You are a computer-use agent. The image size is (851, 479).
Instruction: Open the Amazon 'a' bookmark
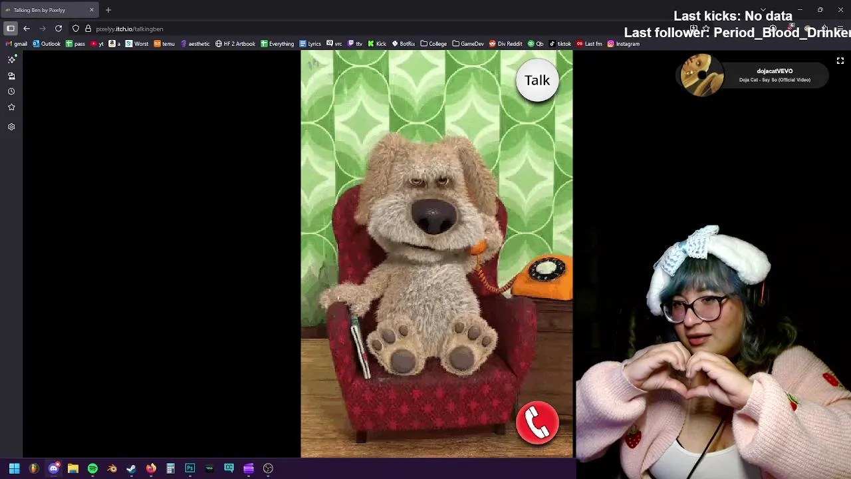point(114,44)
